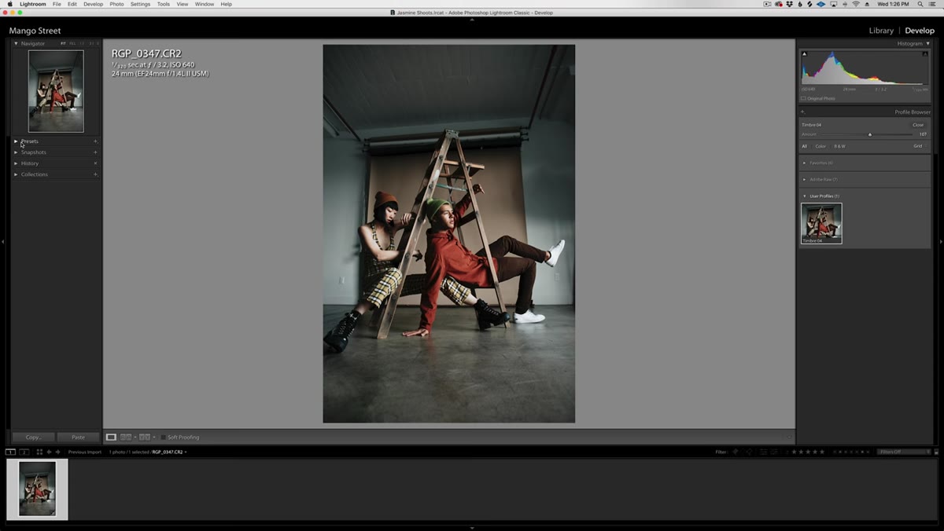This screenshot has height=531, width=944.
Task: Go back with filmstrip left arrow
Action: point(49,452)
